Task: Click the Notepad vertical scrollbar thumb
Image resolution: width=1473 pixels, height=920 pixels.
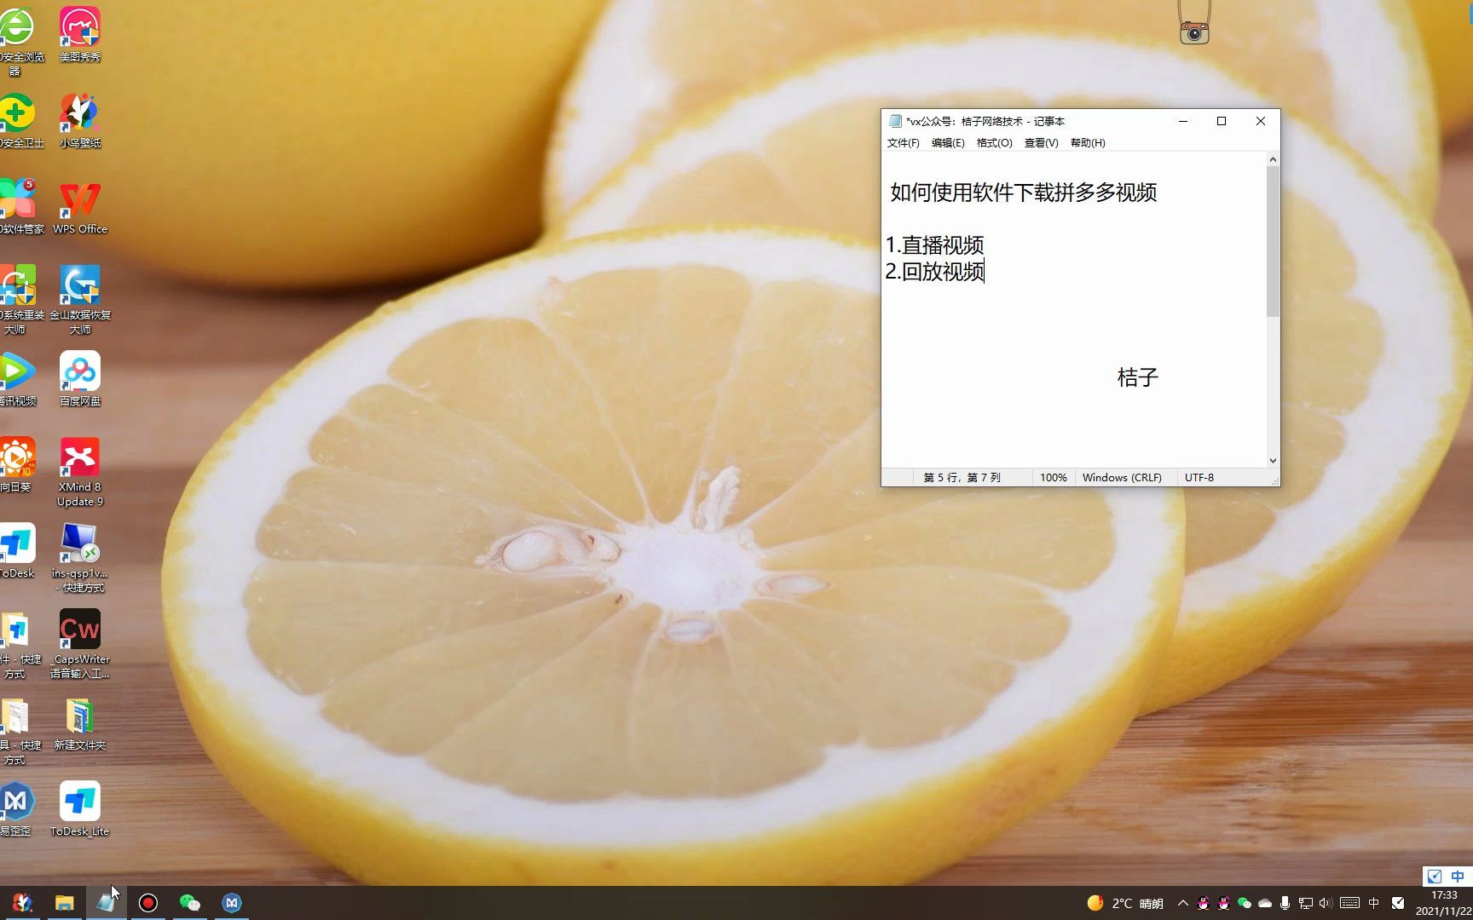Action: click(x=1273, y=242)
